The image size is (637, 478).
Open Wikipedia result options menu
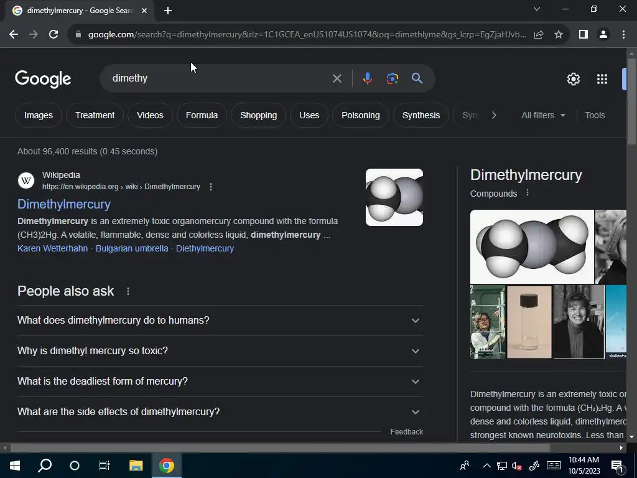tap(210, 187)
